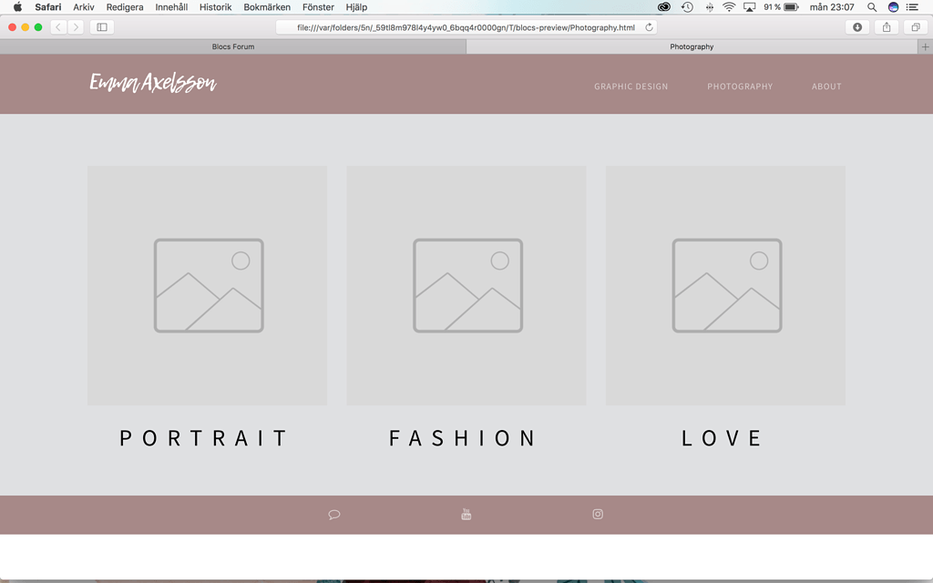Open the Safari downloads icon

856,27
